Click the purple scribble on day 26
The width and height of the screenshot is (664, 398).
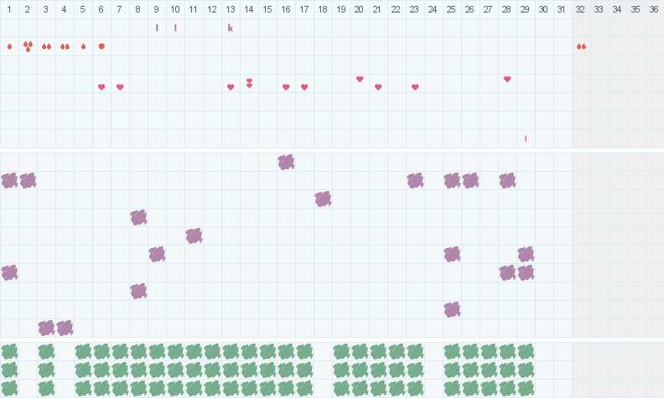(470, 181)
